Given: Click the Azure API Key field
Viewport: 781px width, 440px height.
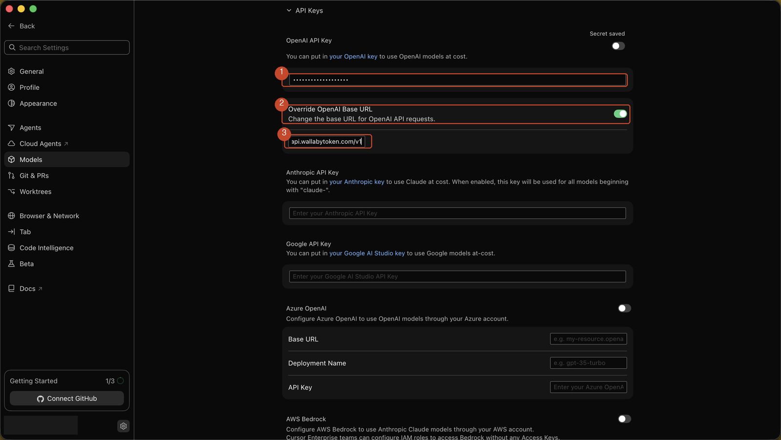Looking at the screenshot, I should click(588, 387).
